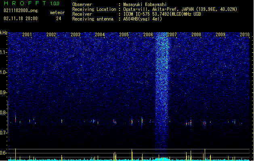
Task: Click the Receiving Location label
Action: (94, 9)
